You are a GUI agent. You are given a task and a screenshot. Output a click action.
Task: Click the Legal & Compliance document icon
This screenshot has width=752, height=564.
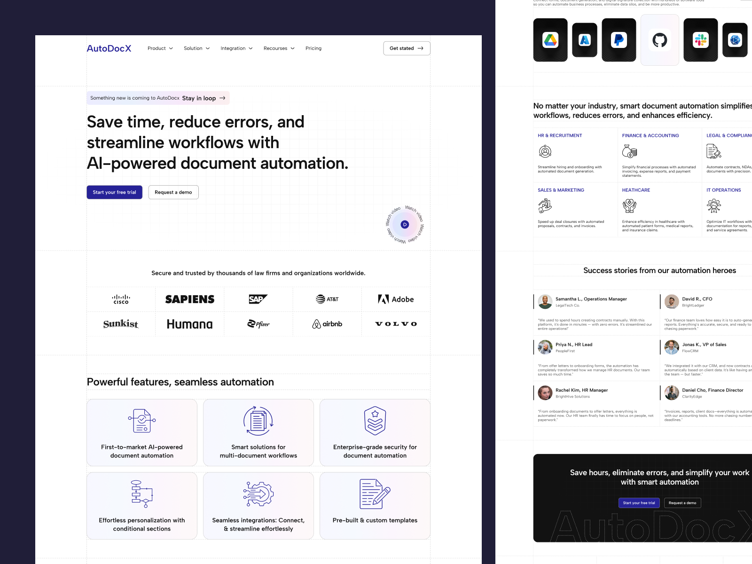(714, 151)
